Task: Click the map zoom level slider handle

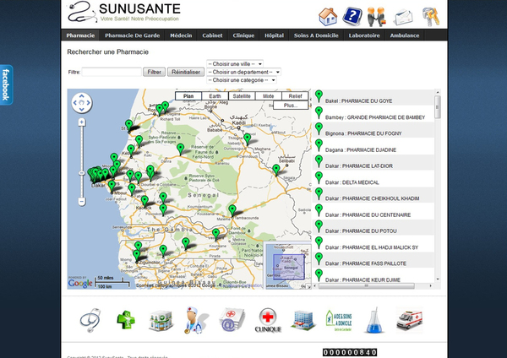Action: point(82,173)
